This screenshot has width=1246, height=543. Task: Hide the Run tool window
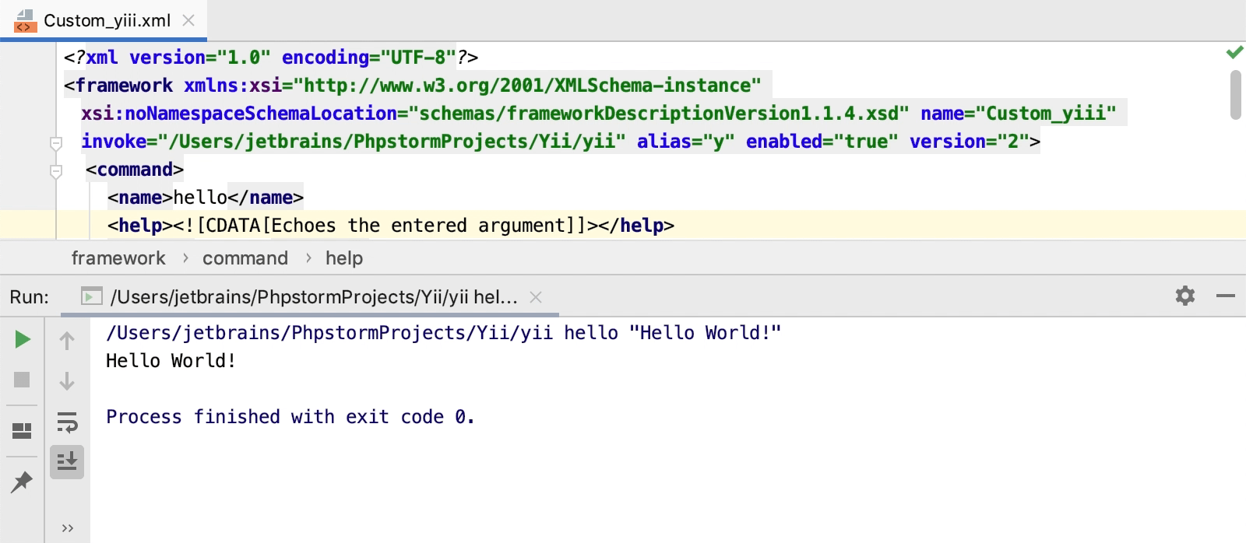[1225, 296]
